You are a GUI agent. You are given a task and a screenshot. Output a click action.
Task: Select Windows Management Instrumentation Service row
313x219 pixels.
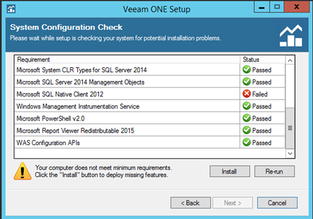(150, 106)
